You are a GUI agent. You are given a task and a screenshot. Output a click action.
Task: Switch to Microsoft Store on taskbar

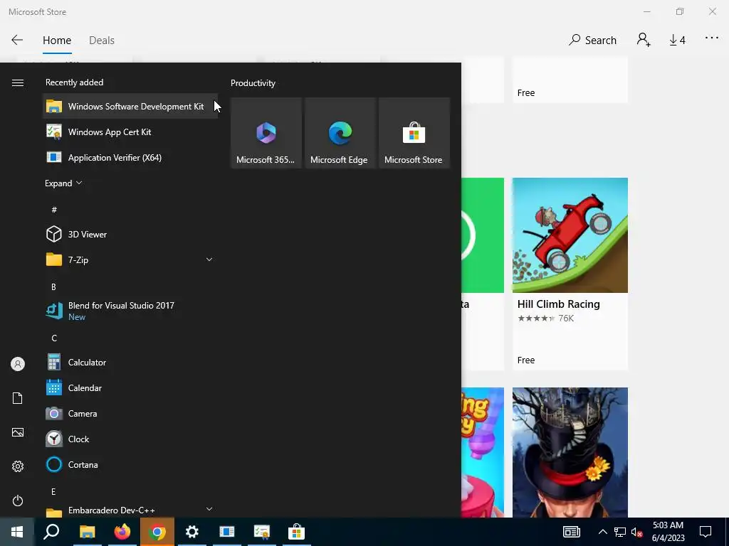click(x=296, y=532)
